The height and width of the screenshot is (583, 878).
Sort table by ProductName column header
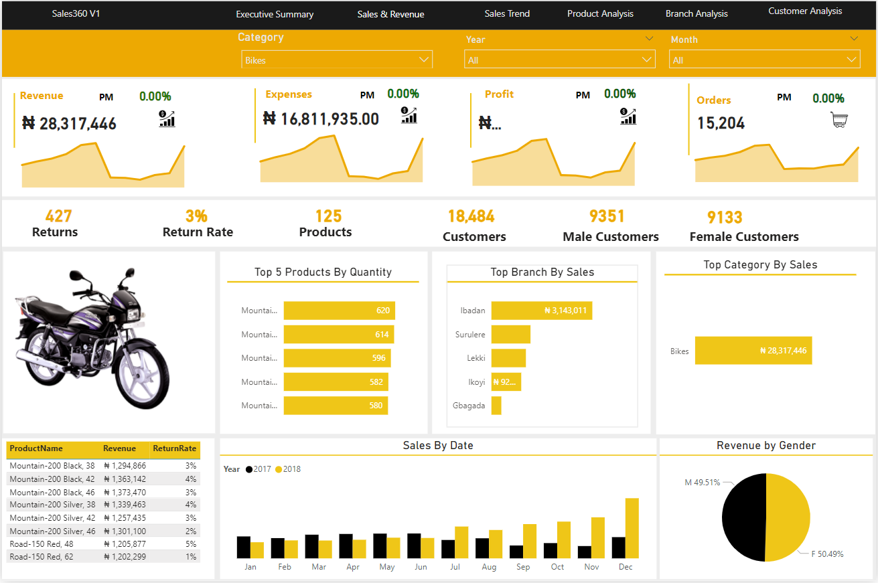pos(36,448)
